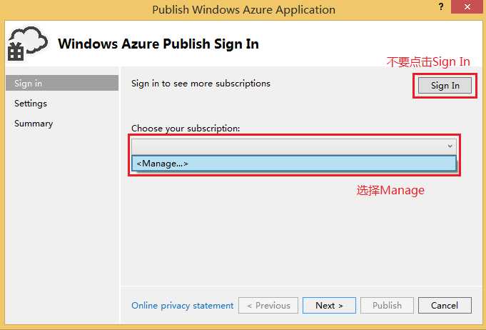This screenshot has width=486, height=330.
Task: Open the Online privacy statement link
Action: 182,306
